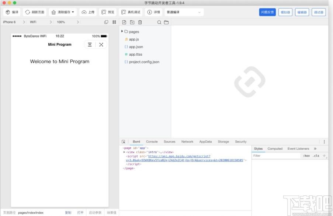Open file search with magnifier icon

[x=159, y=22]
